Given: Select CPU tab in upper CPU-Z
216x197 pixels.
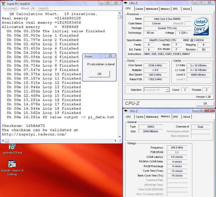Looking at the screenshot, I should coord(128,8).
